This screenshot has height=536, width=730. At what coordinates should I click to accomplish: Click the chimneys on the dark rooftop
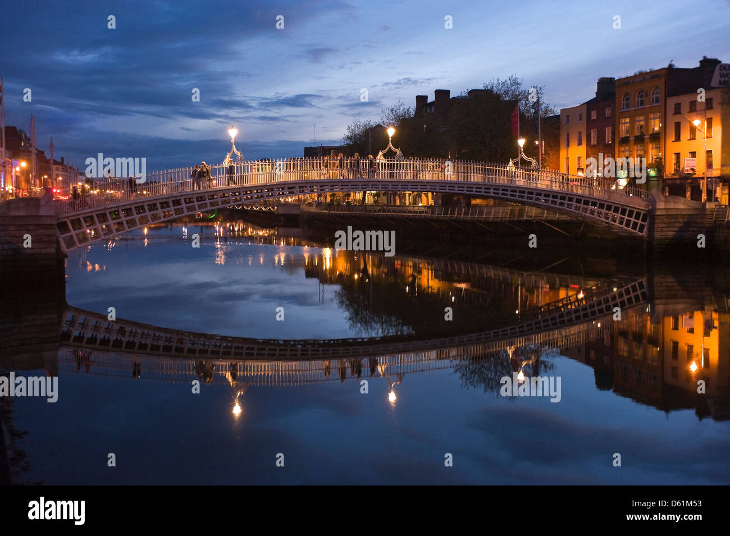[433, 100]
